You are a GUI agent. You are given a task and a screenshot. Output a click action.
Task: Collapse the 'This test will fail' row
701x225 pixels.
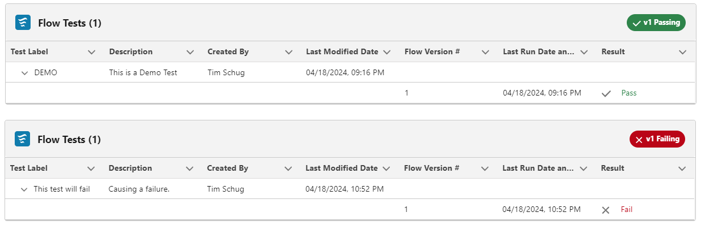(24, 189)
